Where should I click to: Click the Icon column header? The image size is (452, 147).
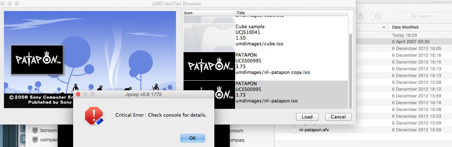[x=209, y=13]
